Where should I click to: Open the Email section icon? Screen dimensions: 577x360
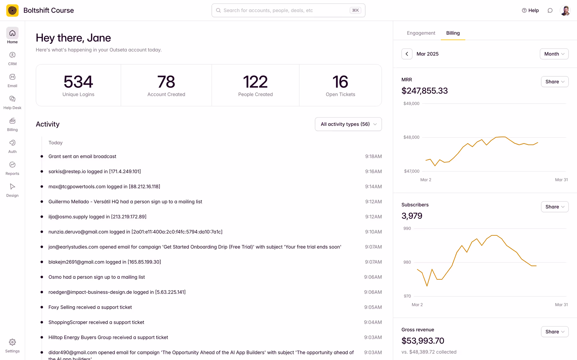[12, 77]
